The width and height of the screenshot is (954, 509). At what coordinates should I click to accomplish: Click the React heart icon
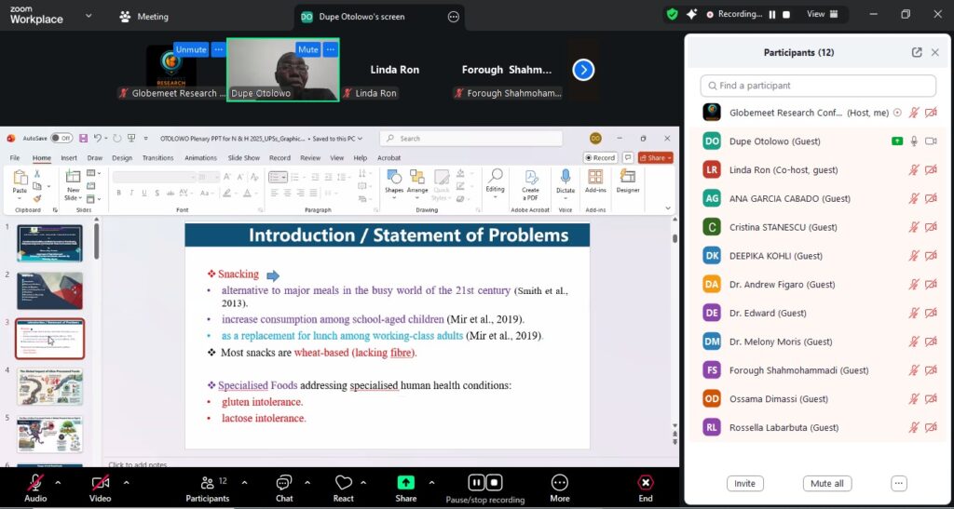pyautogui.click(x=343, y=483)
